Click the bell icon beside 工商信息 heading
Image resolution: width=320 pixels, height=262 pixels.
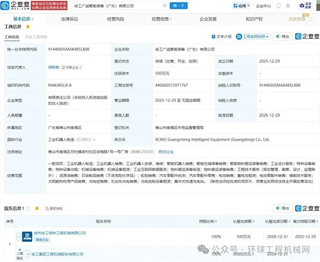point(28,27)
